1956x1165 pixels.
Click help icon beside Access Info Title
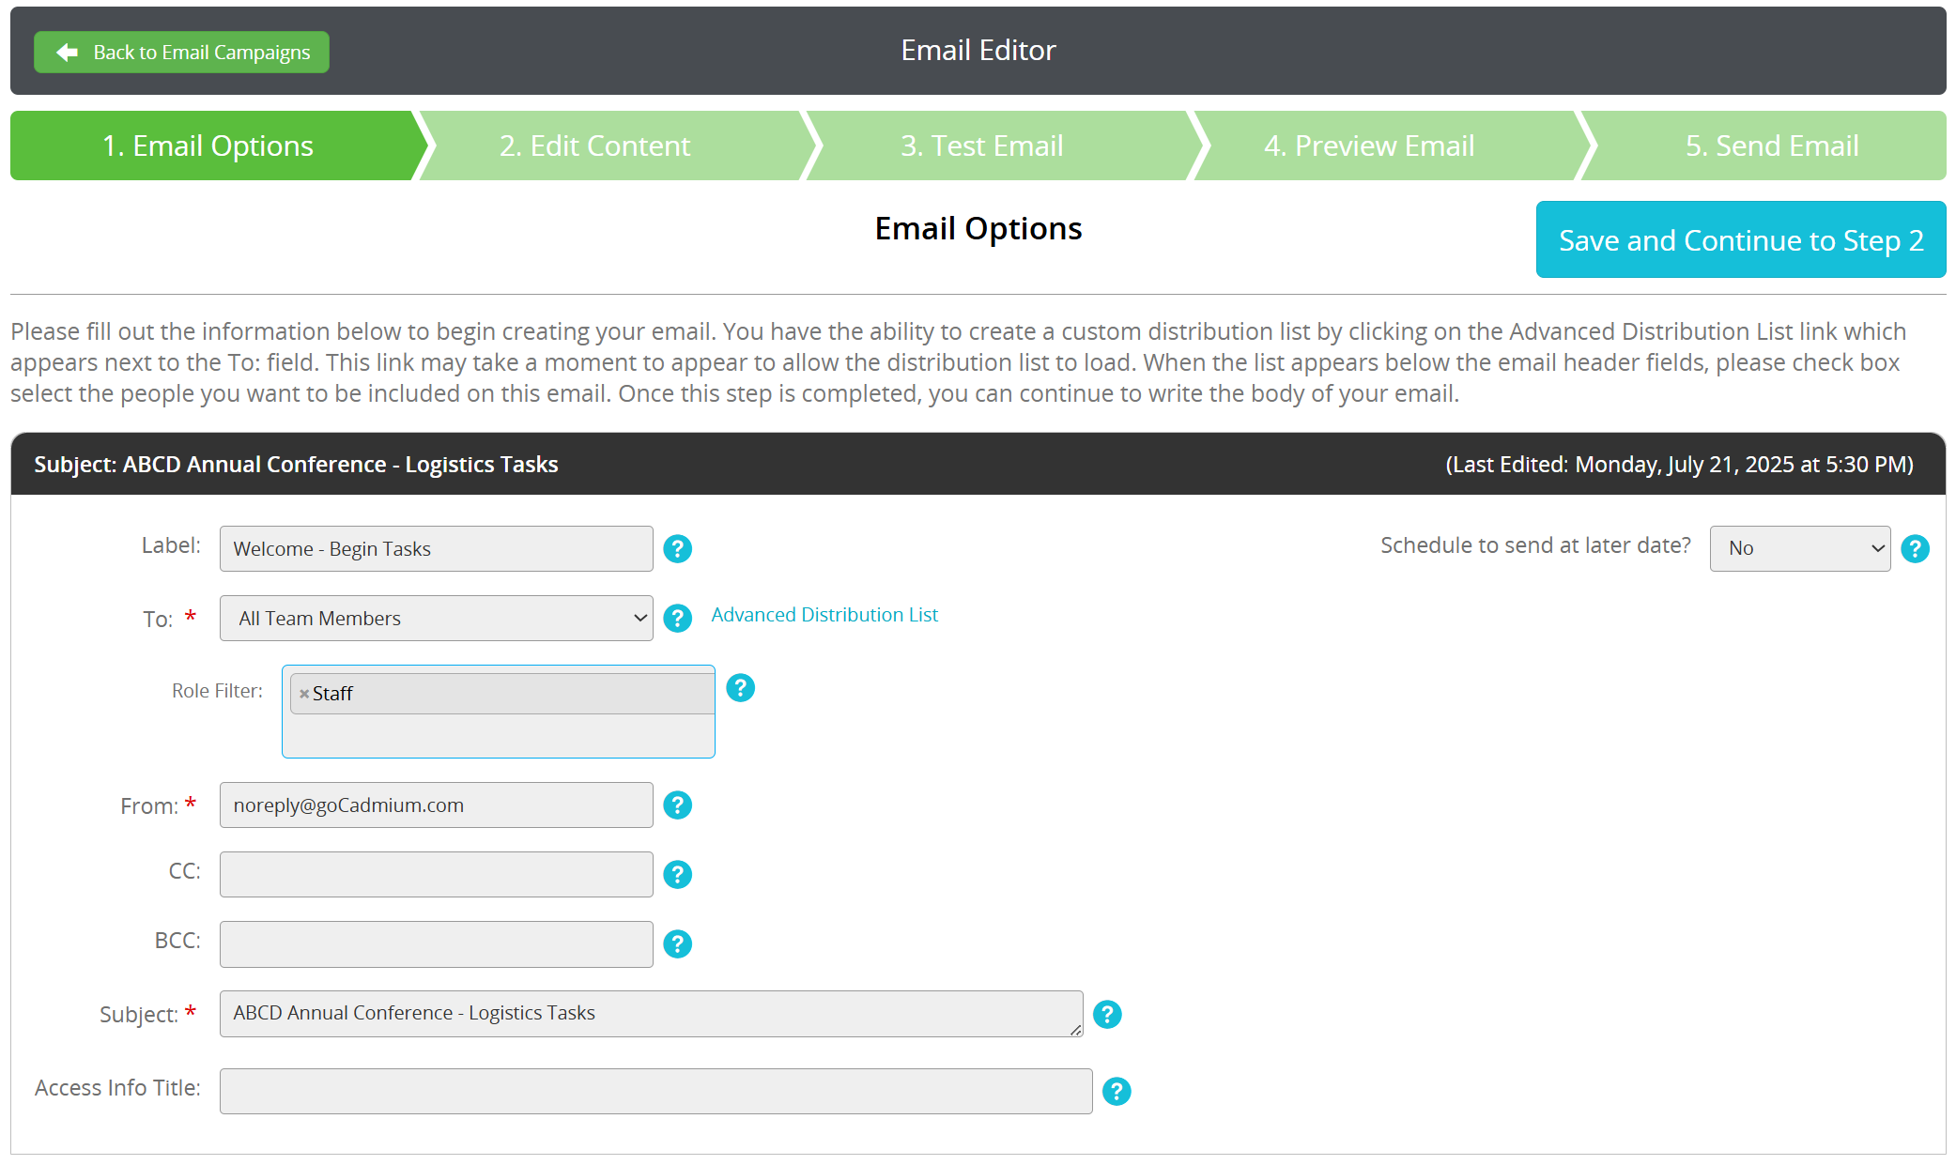coord(1116,1091)
